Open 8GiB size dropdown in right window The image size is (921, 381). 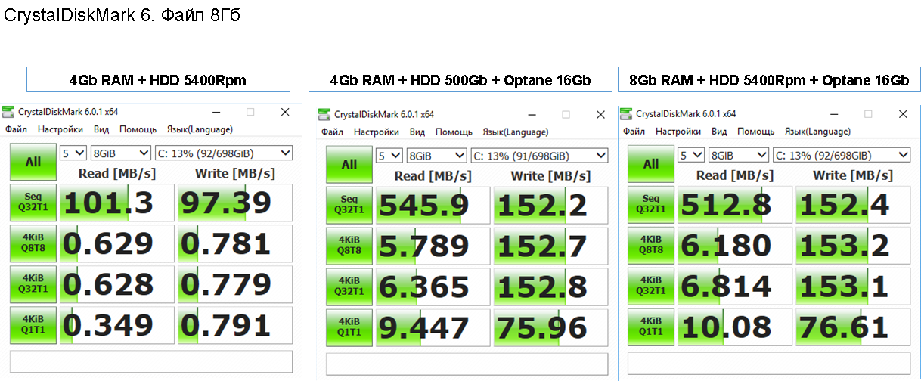739,154
